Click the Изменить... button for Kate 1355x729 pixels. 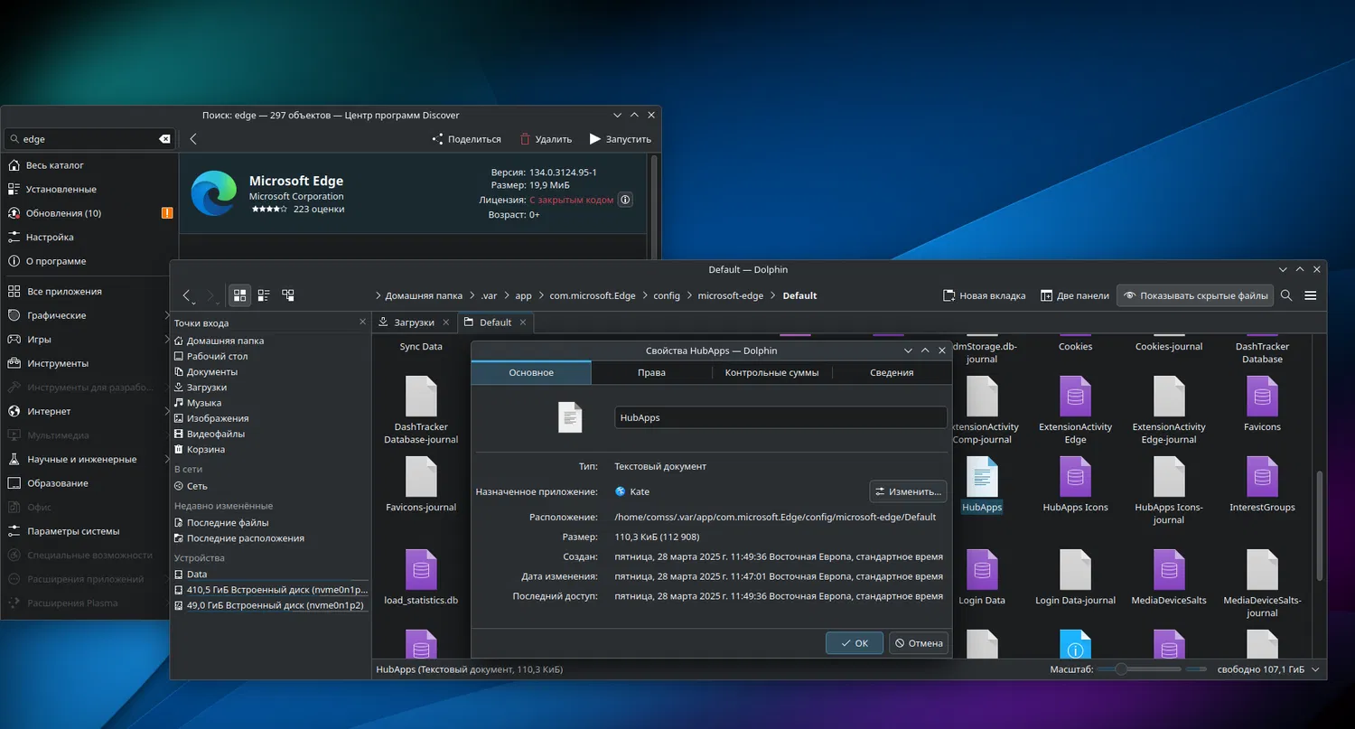[x=908, y=491]
